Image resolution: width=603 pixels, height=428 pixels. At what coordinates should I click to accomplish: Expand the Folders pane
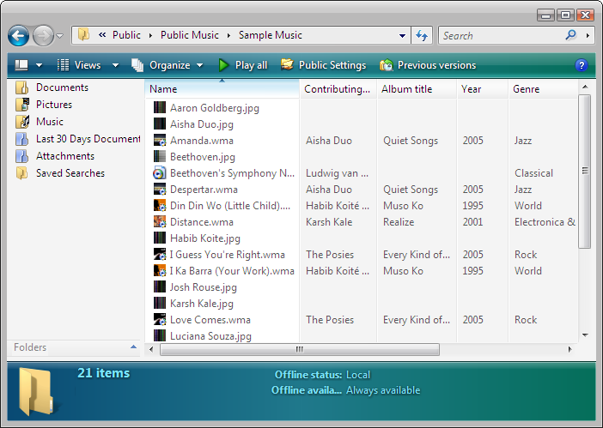click(133, 347)
